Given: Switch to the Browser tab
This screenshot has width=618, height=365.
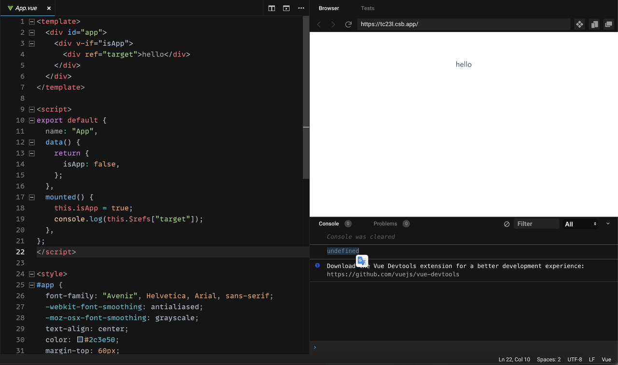Looking at the screenshot, I should pyautogui.click(x=329, y=8).
